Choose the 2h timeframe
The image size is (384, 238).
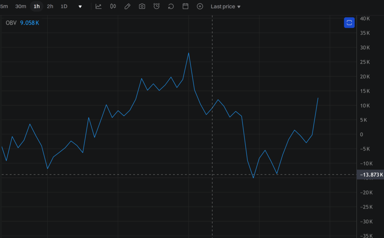[x=50, y=6]
